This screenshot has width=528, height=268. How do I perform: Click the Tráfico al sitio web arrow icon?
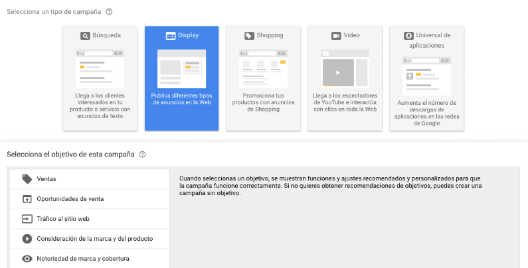coord(27,219)
